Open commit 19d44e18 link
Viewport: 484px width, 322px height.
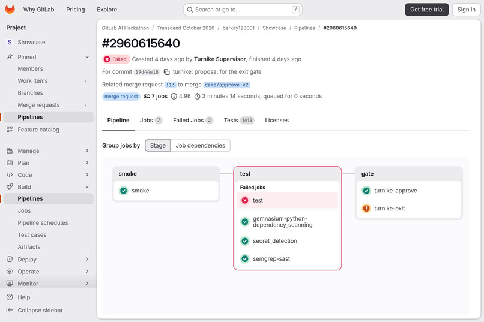pyautogui.click(x=147, y=72)
